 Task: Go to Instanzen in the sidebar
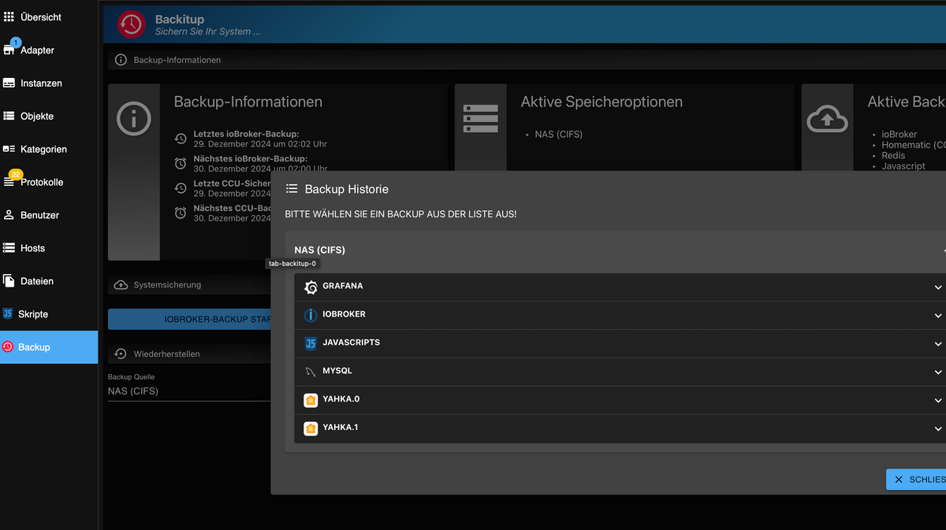pos(49,83)
